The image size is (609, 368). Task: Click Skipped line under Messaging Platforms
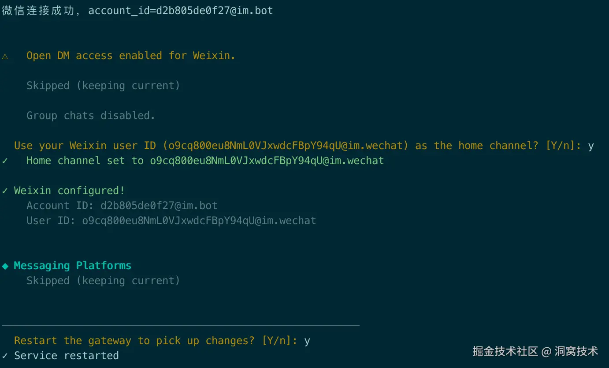(x=103, y=281)
